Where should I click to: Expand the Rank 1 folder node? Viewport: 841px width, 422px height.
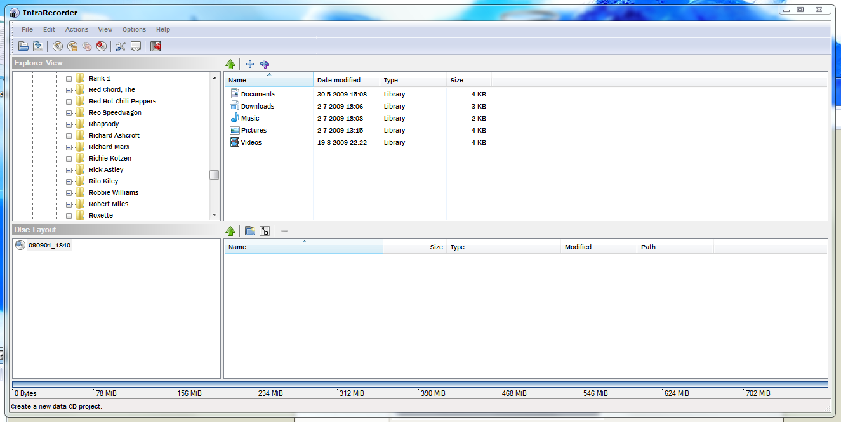[x=69, y=79]
